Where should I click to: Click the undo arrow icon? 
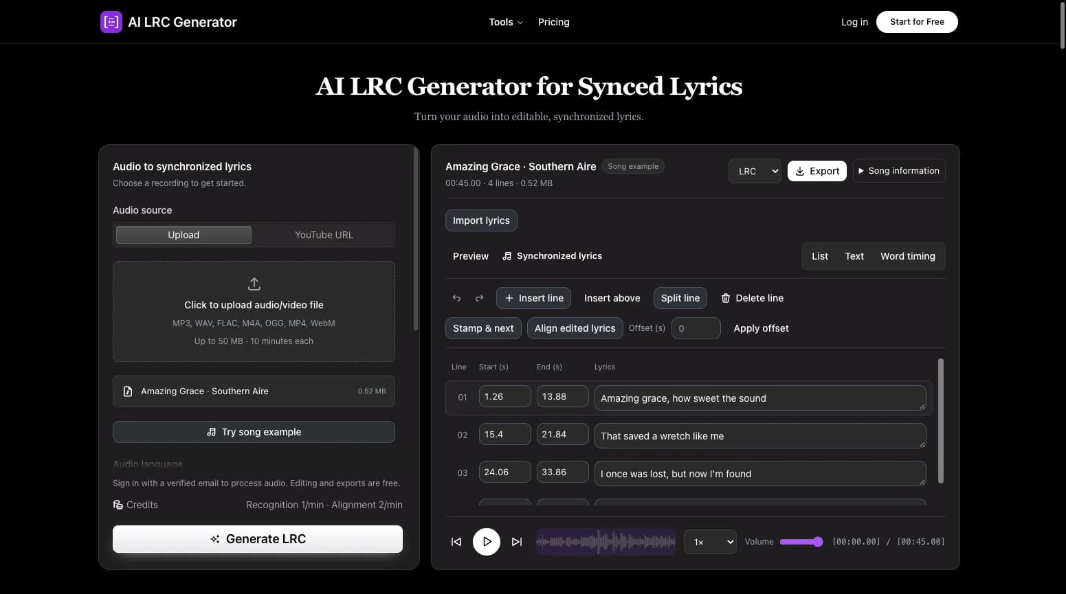click(456, 298)
